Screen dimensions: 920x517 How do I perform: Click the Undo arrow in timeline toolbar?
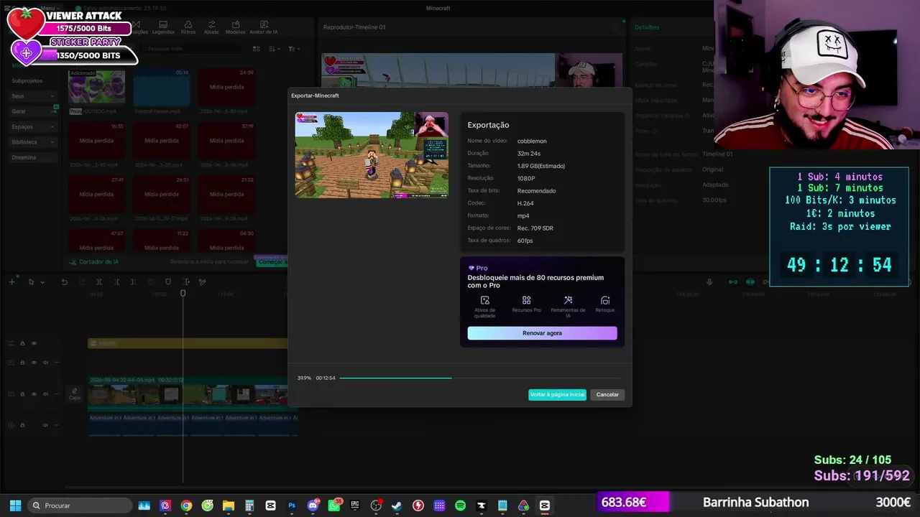64,282
